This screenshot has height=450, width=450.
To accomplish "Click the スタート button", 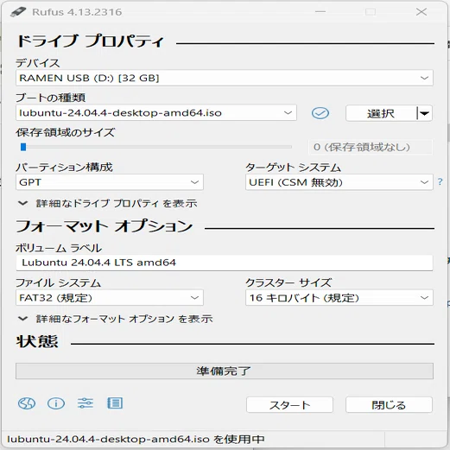I will 289,405.
